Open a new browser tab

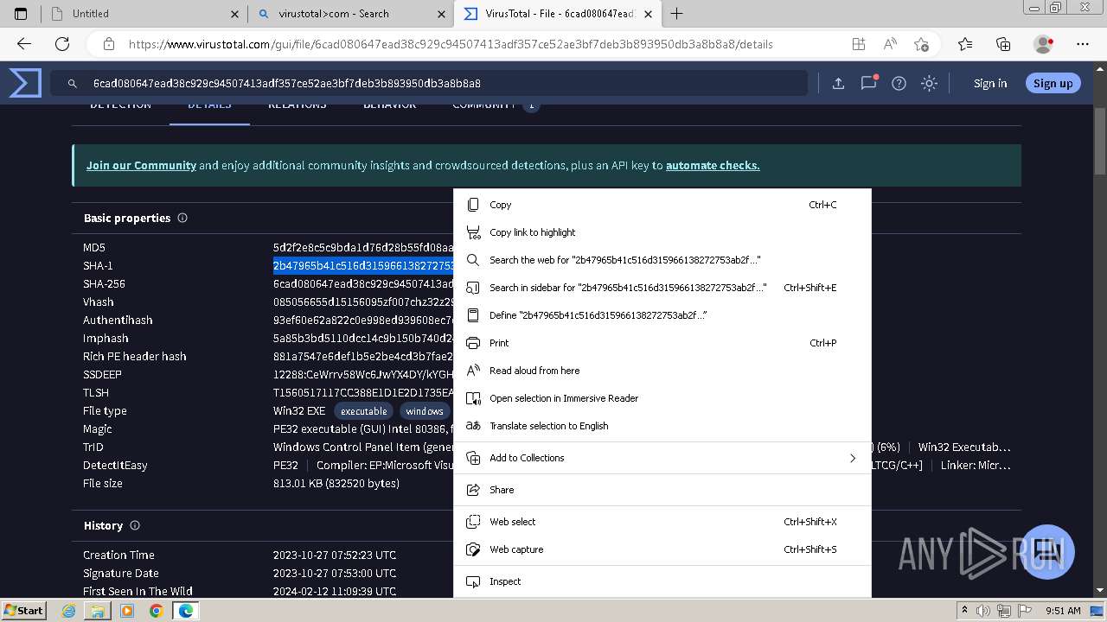tap(676, 14)
